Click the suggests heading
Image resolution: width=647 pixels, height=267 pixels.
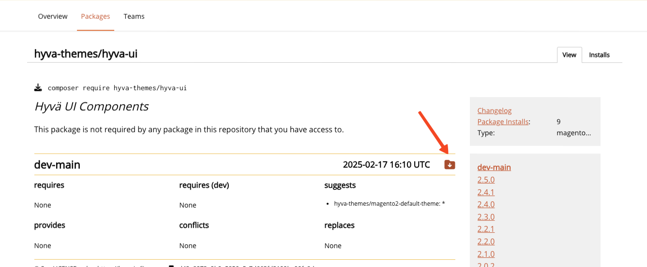point(340,185)
